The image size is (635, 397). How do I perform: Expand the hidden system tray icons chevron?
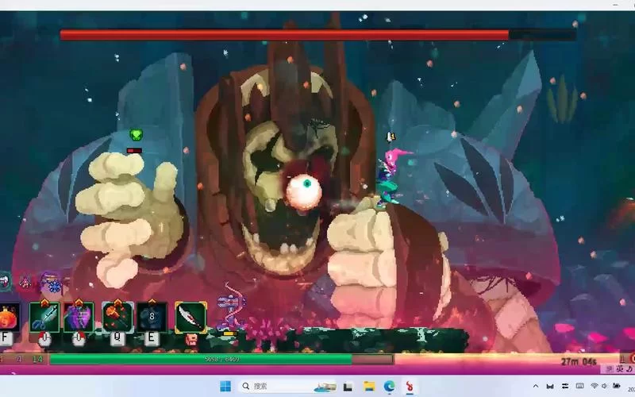coord(535,387)
